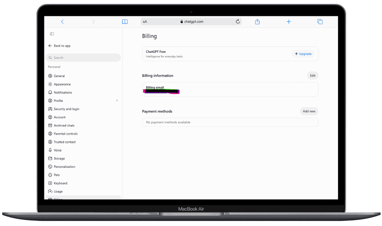Open Account settings
Screen dimensions: 382x226
click(83, 117)
